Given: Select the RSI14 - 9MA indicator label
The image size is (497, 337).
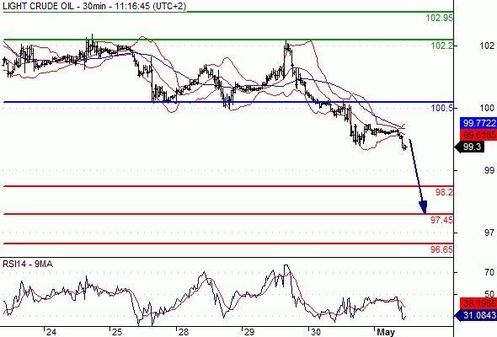Looking at the screenshot, I should (x=28, y=264).
